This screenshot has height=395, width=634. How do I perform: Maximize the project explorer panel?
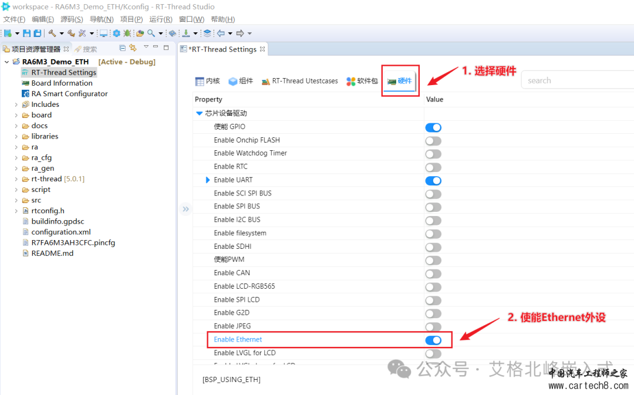[x=166, y=48]
